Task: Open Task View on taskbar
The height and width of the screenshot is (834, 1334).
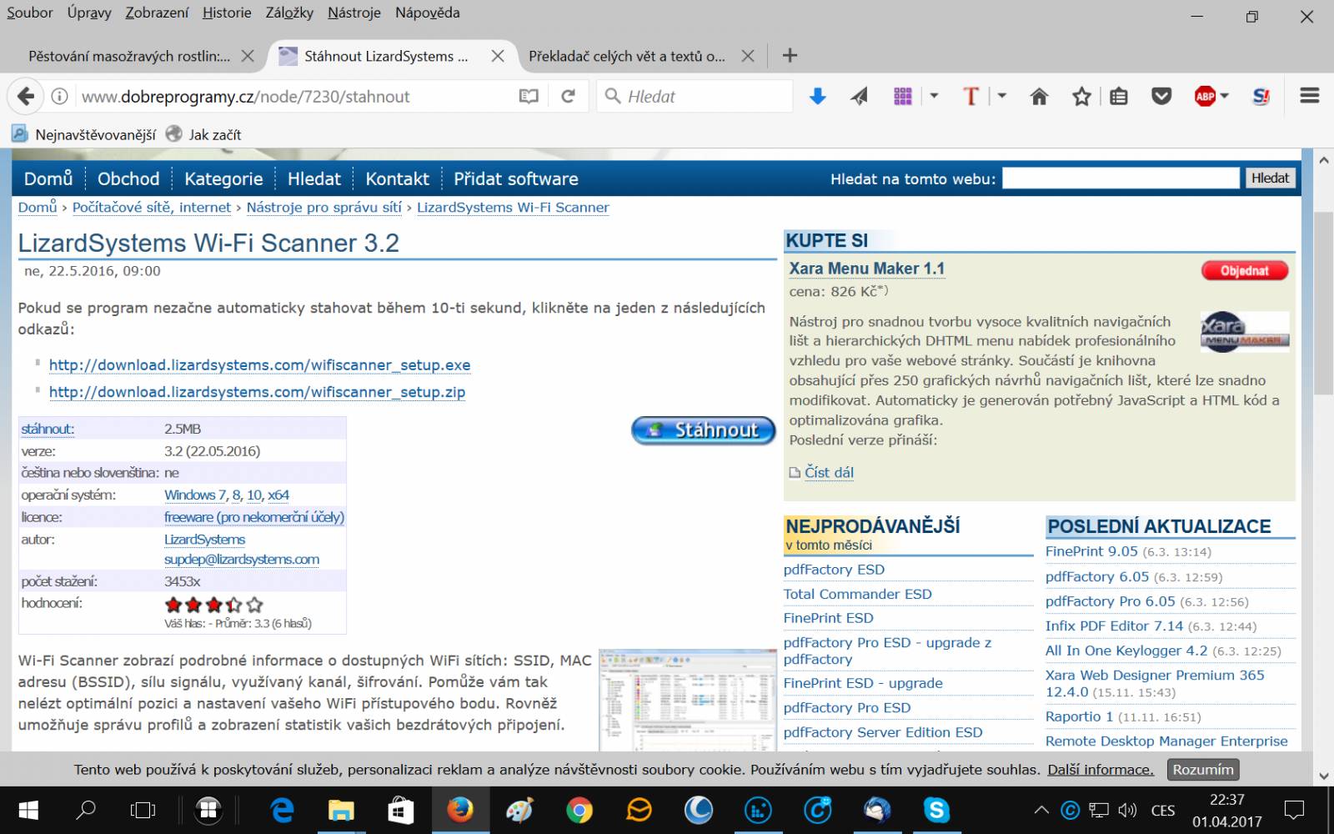Action: click(x=143, y=810)
